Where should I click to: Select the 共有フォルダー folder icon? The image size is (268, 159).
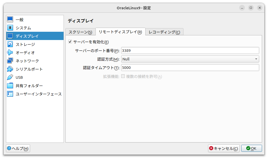[10, 85]
